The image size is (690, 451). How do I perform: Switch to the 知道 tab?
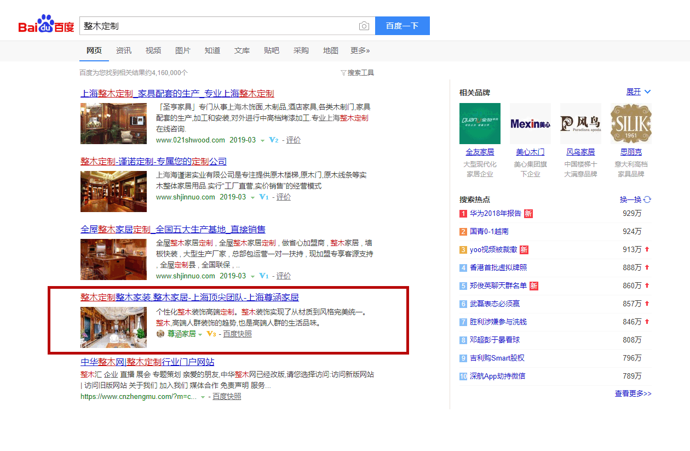tap(212, 50)
